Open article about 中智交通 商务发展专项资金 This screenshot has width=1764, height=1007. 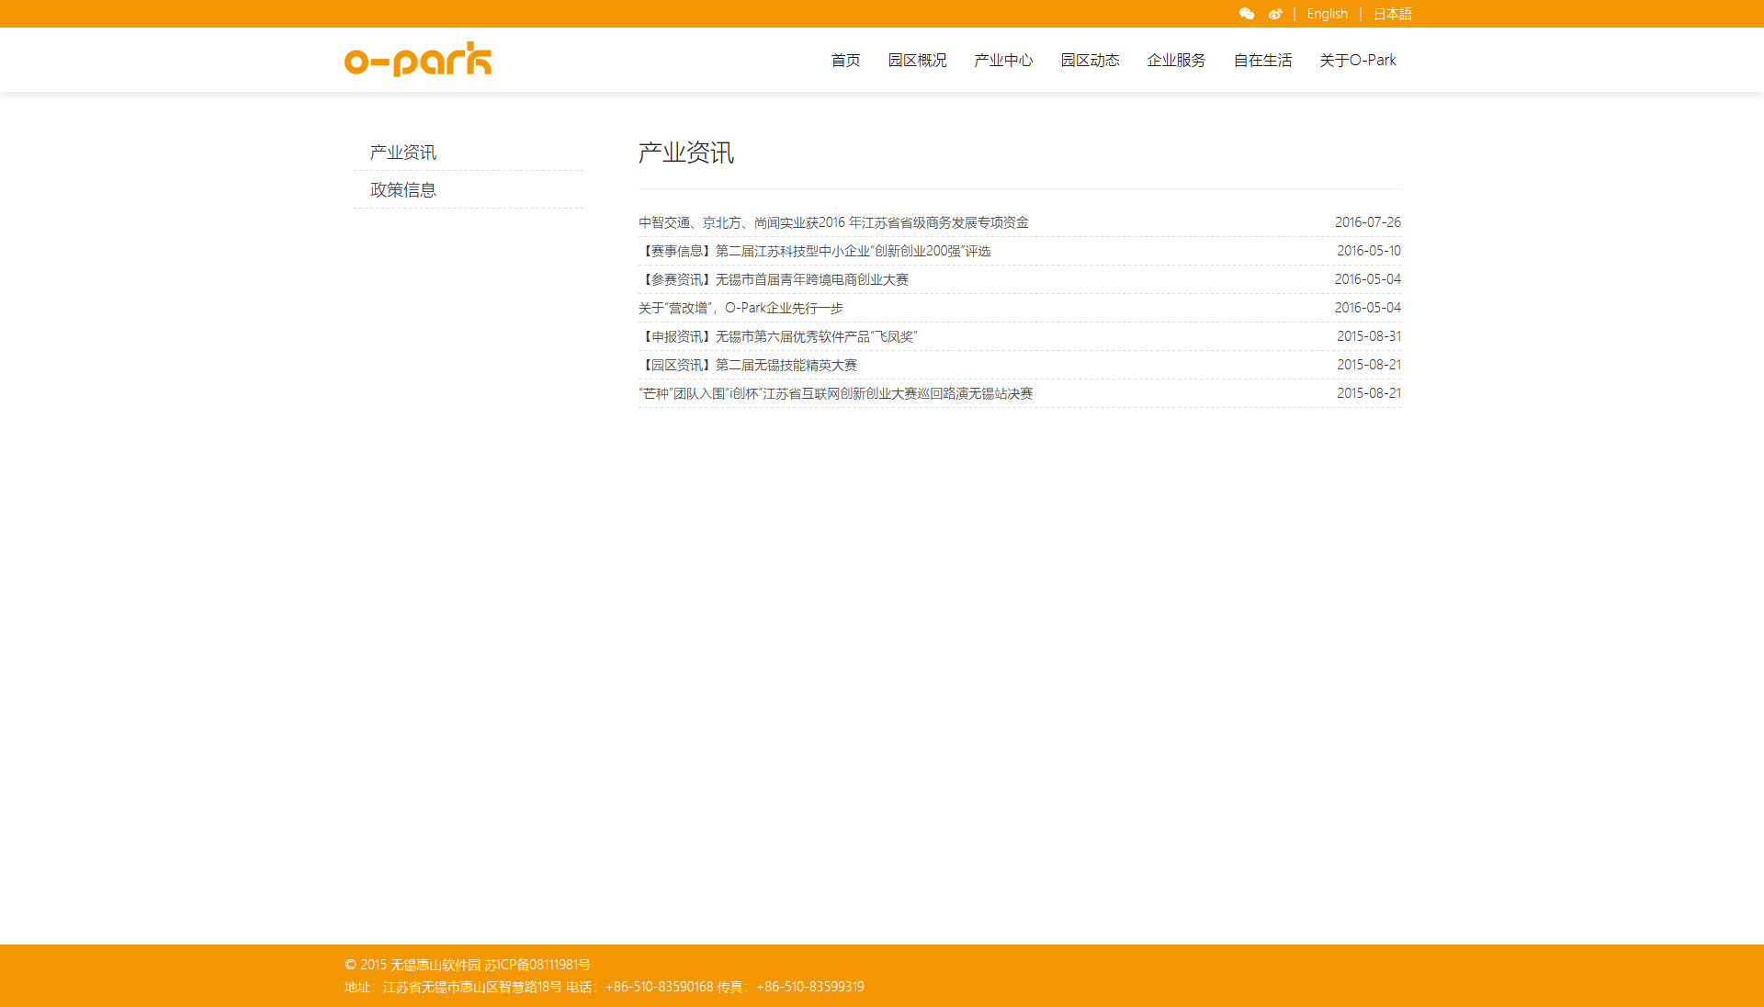833,222
